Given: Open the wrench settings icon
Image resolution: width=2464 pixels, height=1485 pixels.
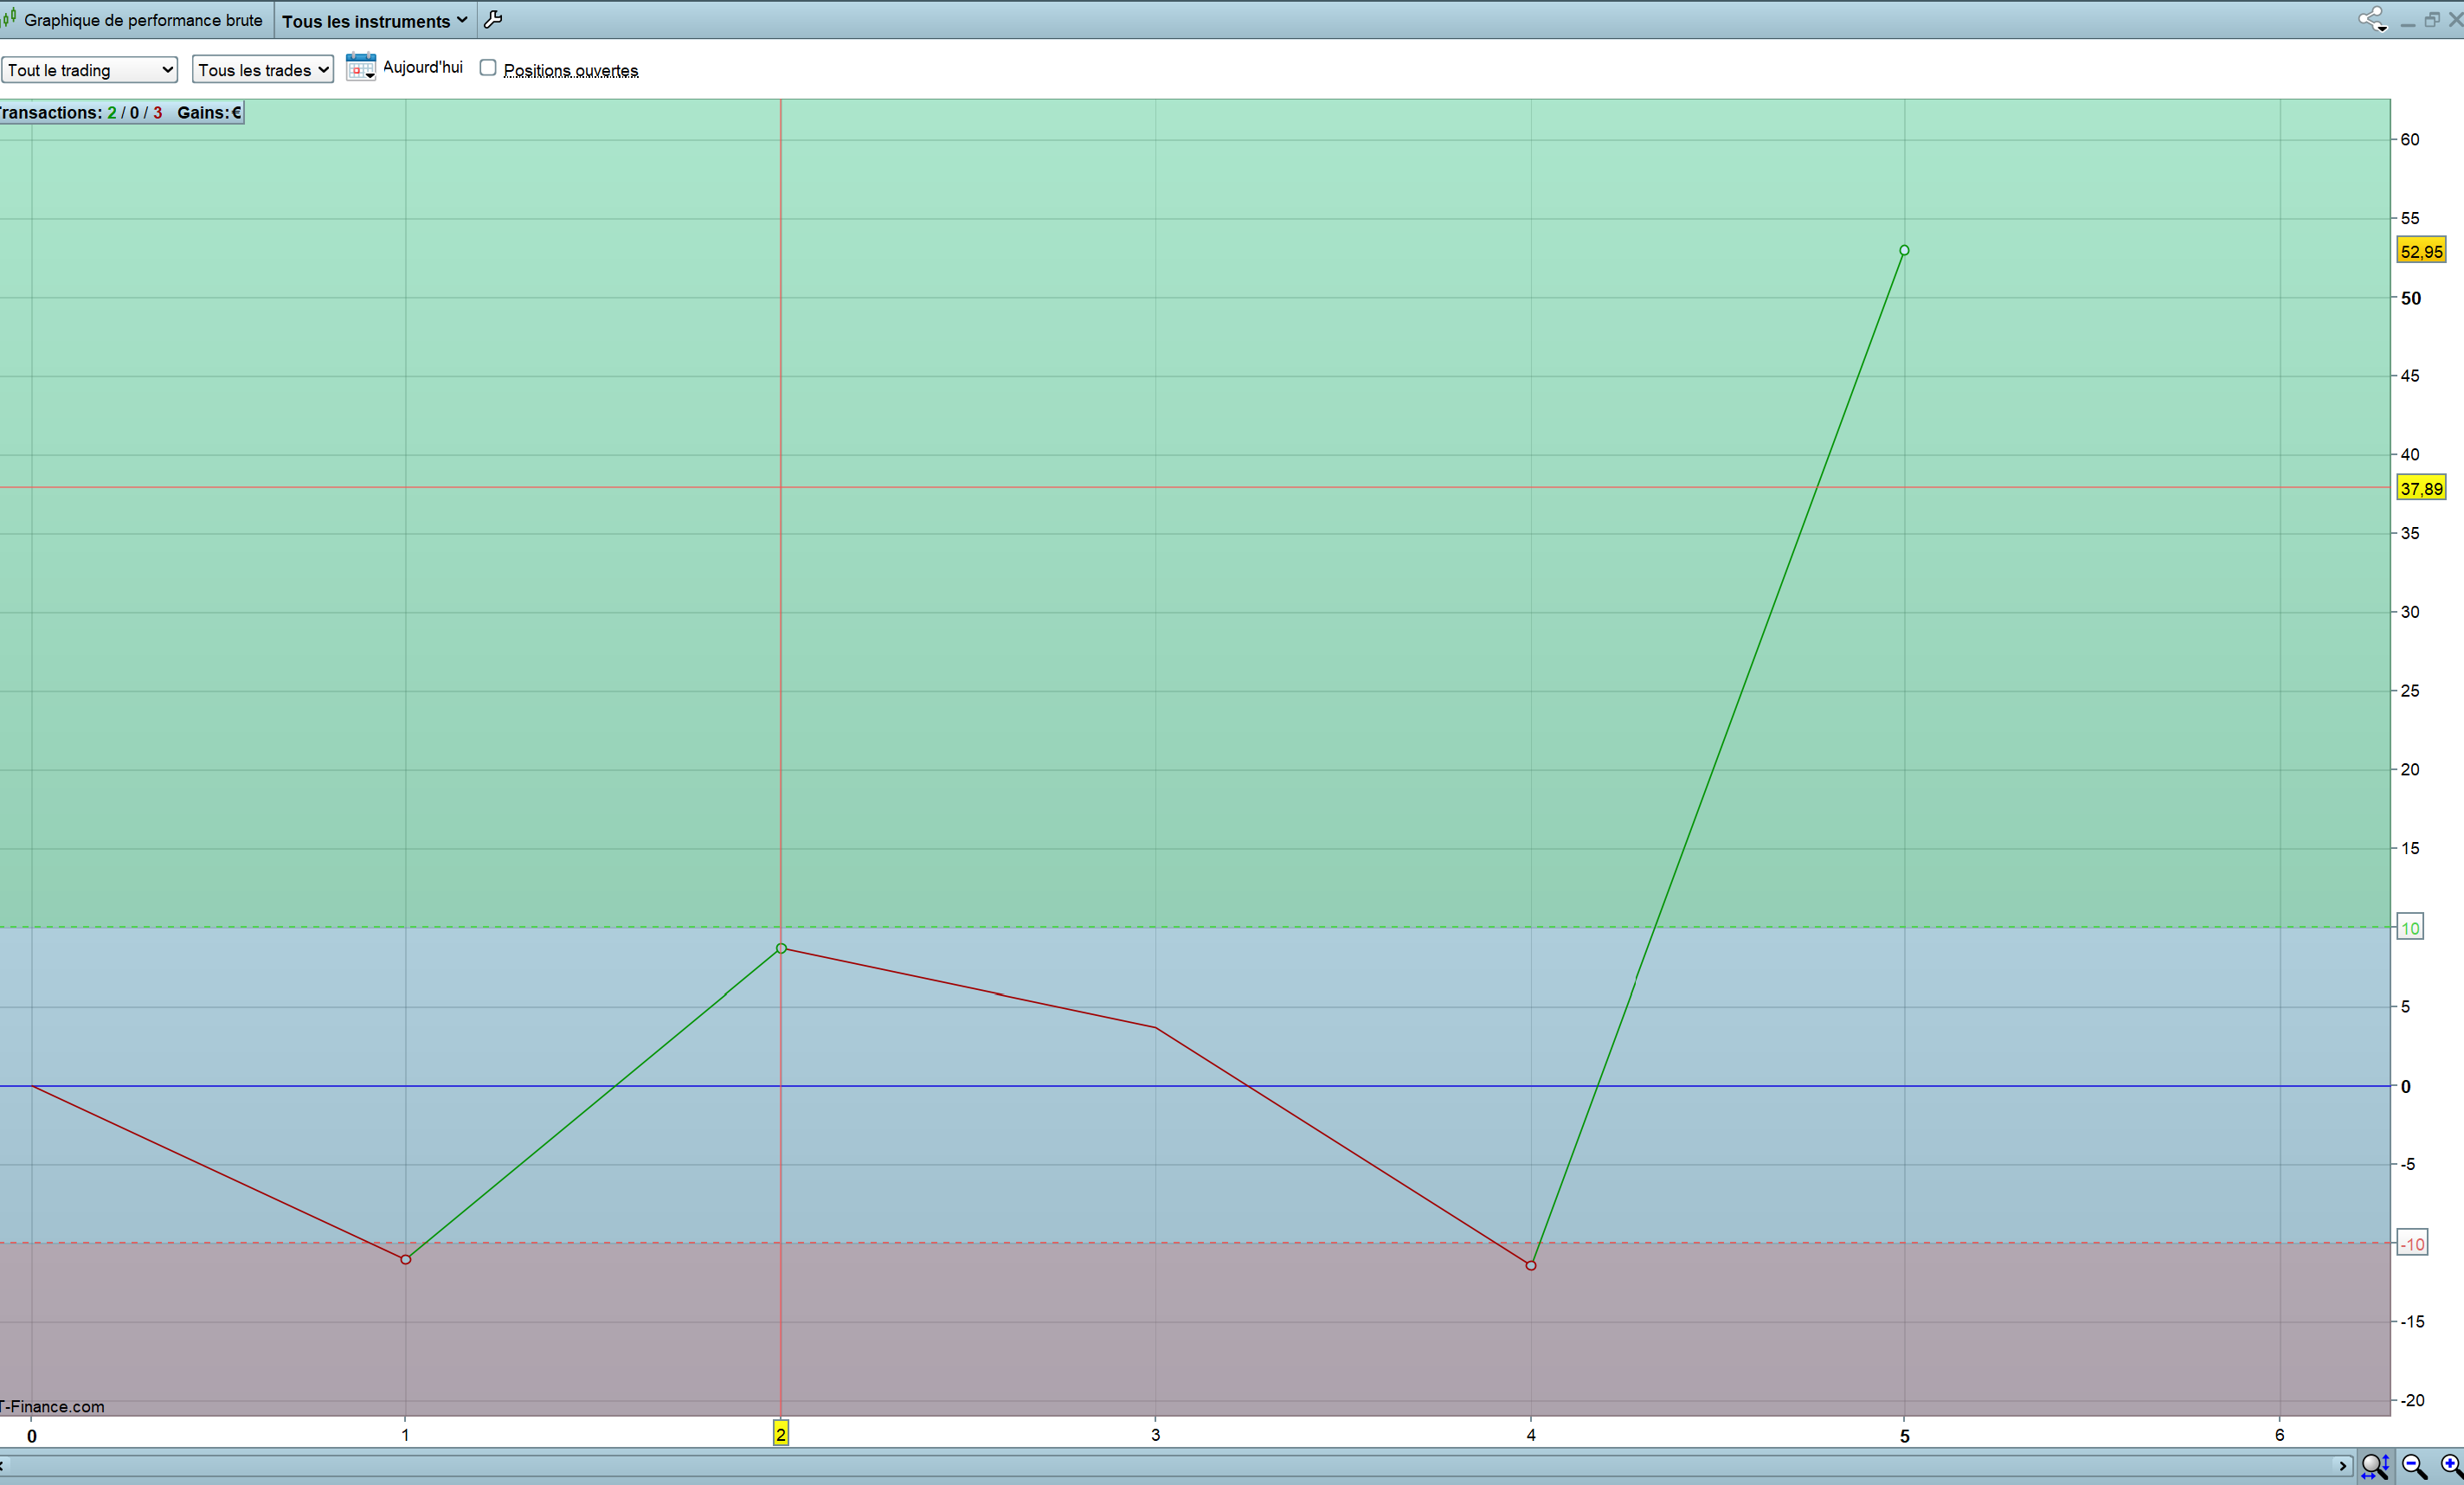Looking at the screenshot, I should (x=493, y=19).
